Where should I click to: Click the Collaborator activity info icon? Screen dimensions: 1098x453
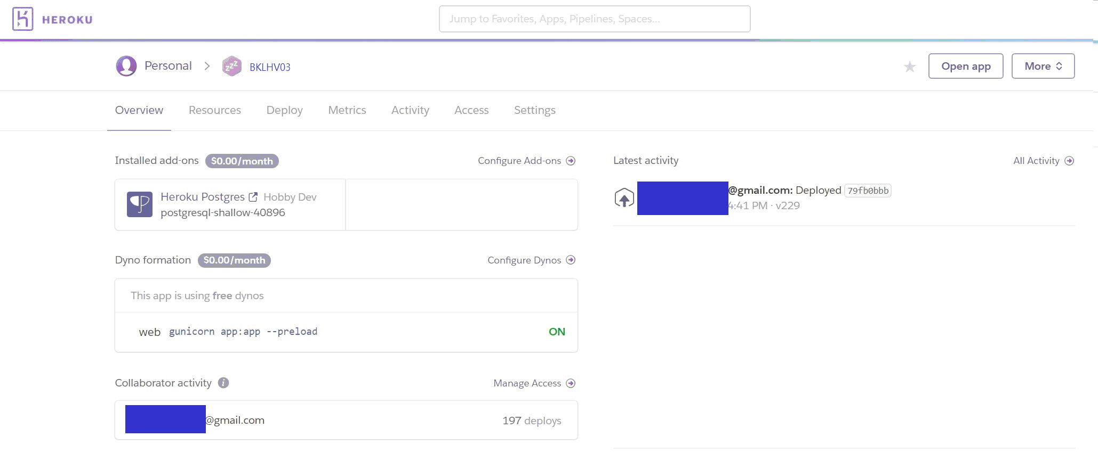(223, 383)
